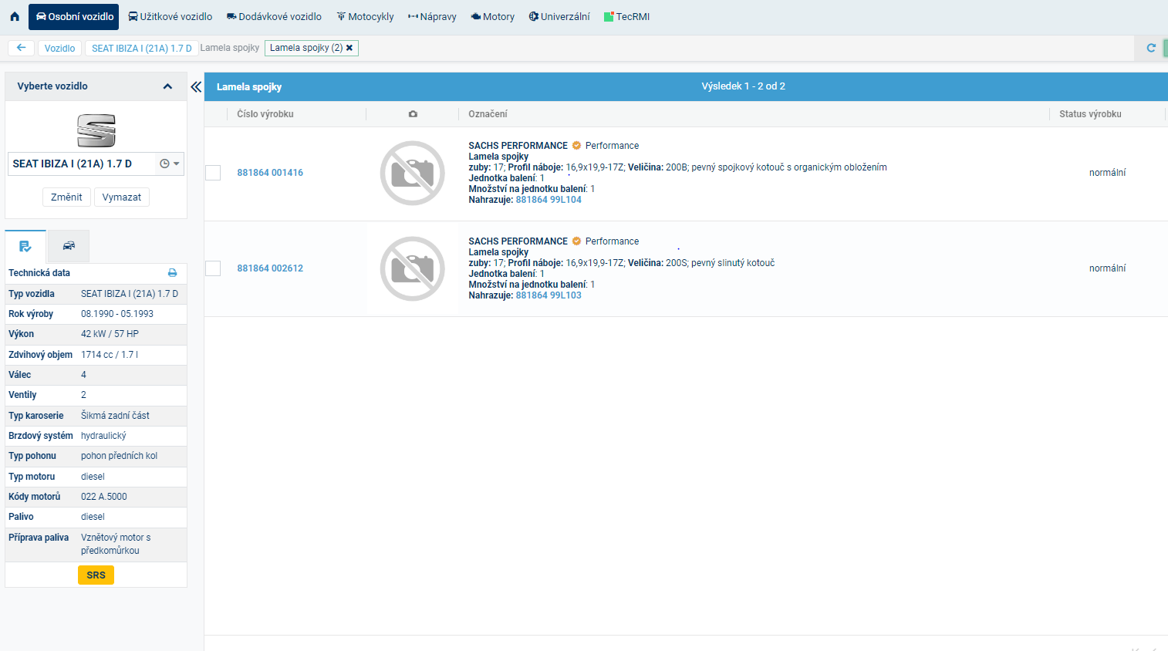
Task: Click the SRS button
Action: pos(96,575)
